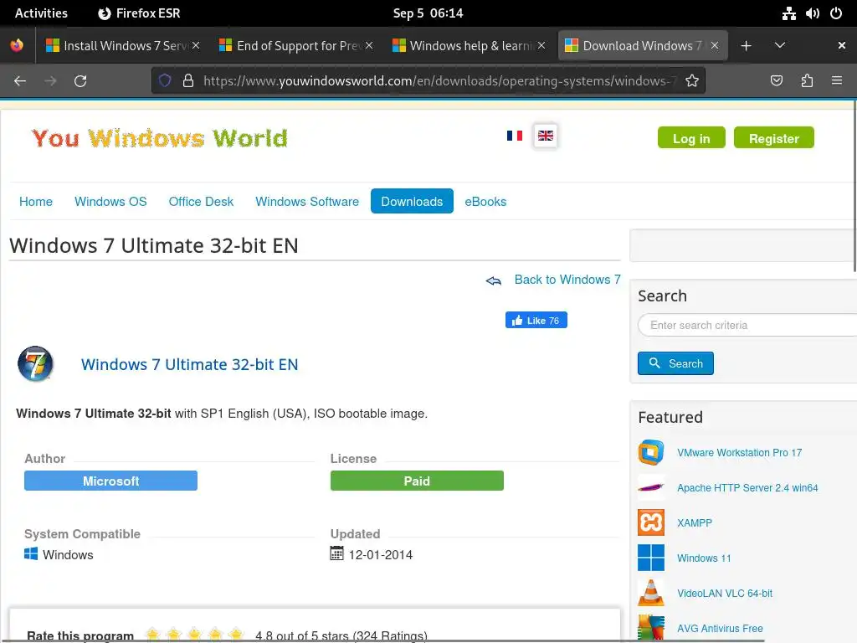Click the Register button
The height and width of the screenshot is (643, 857).
coord(773,138)
